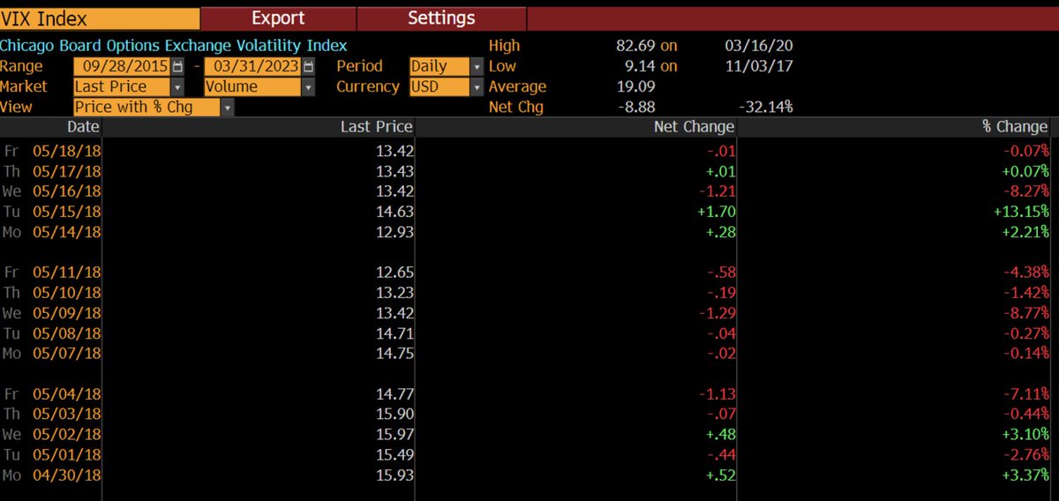Open calendar picker for start date 09/28/2015
The height and width of the screenshot is (501, 1059).
[x=178, y=66]
